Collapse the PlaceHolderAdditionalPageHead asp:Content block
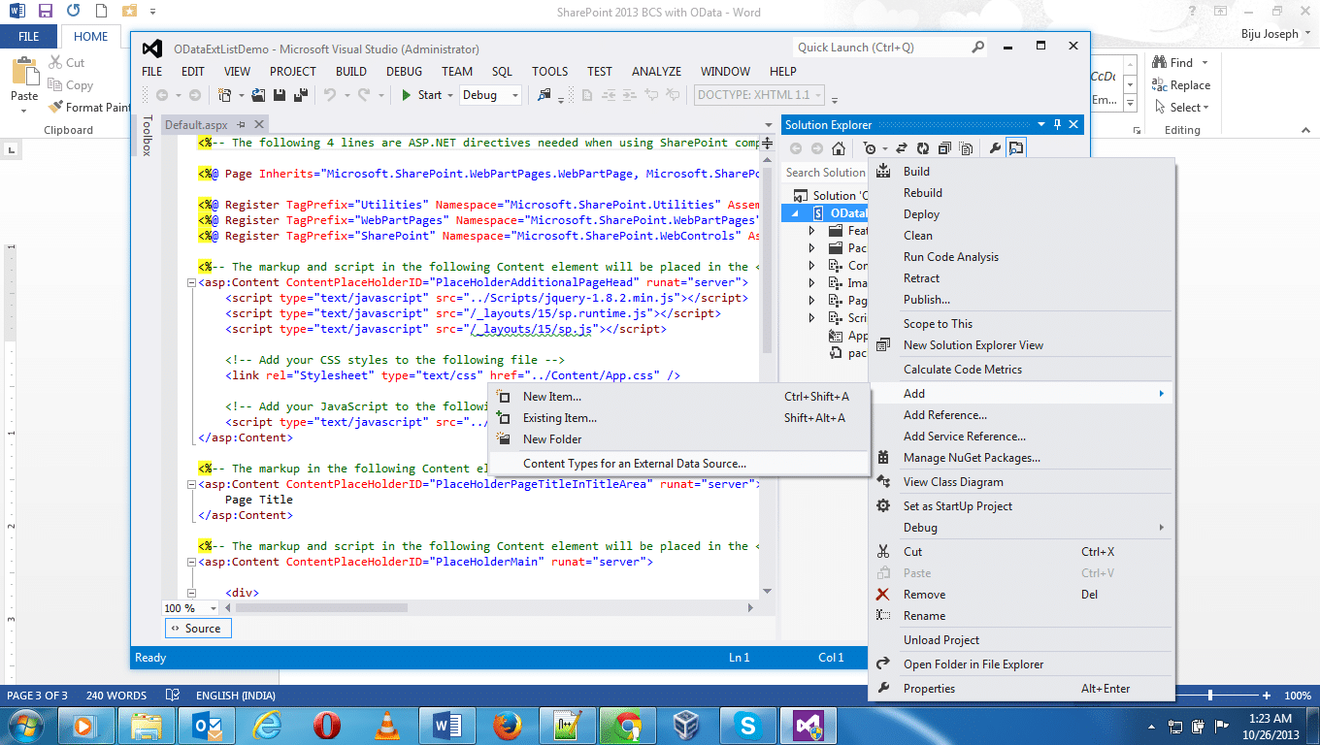 click(x=190, y=282)
